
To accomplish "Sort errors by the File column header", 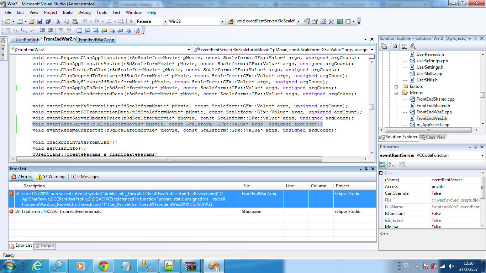I will pos(262,186).
